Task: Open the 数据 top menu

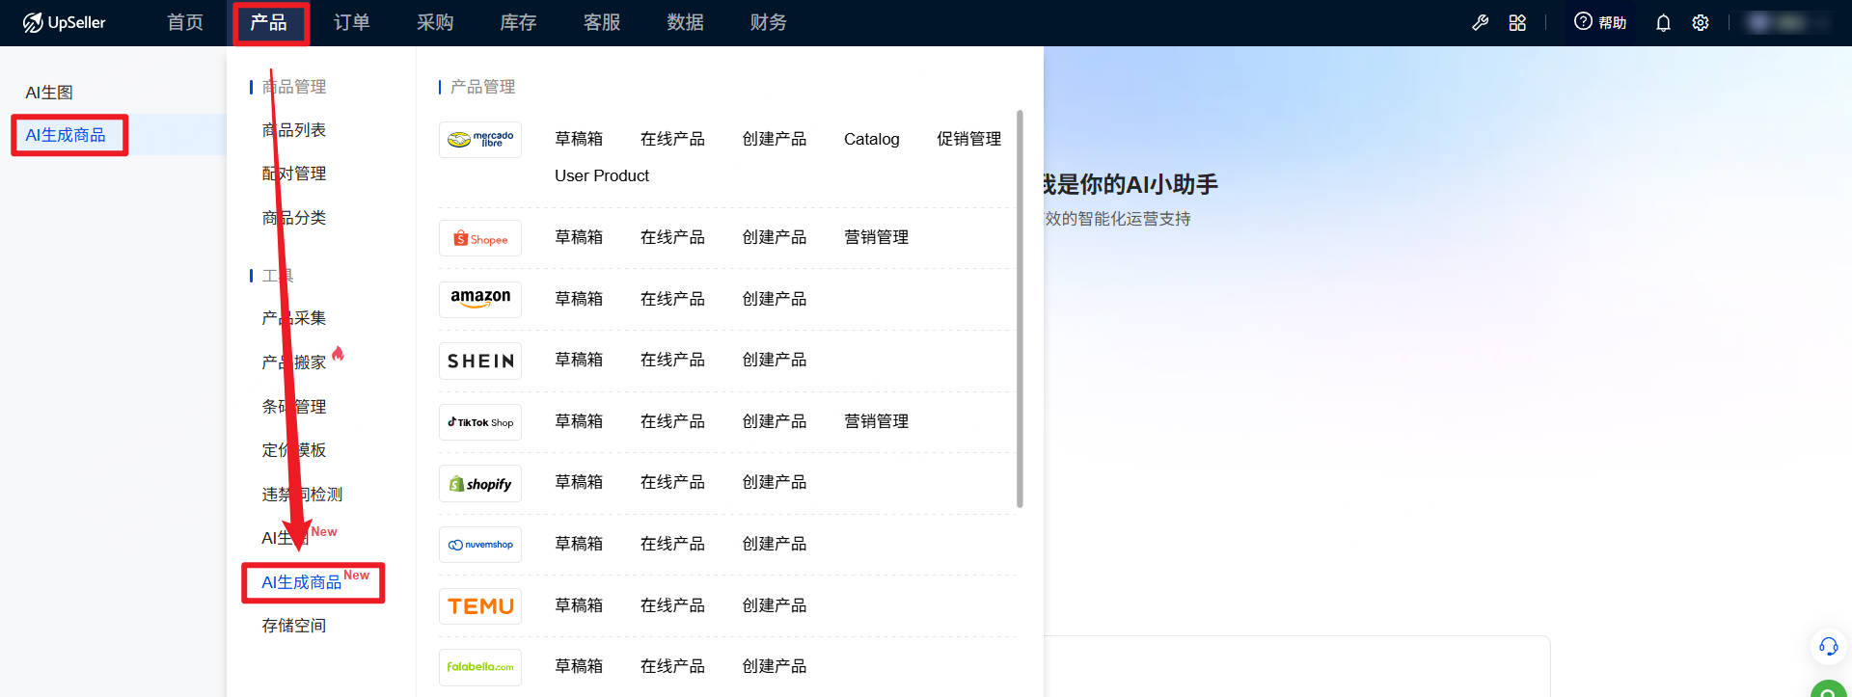Action: pos(685,22)
